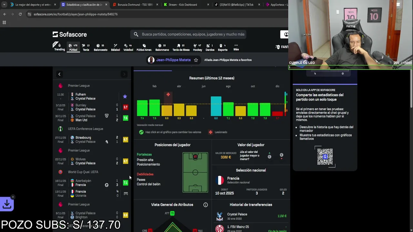
Task: Go back in browser
Action: click(5, 14)
